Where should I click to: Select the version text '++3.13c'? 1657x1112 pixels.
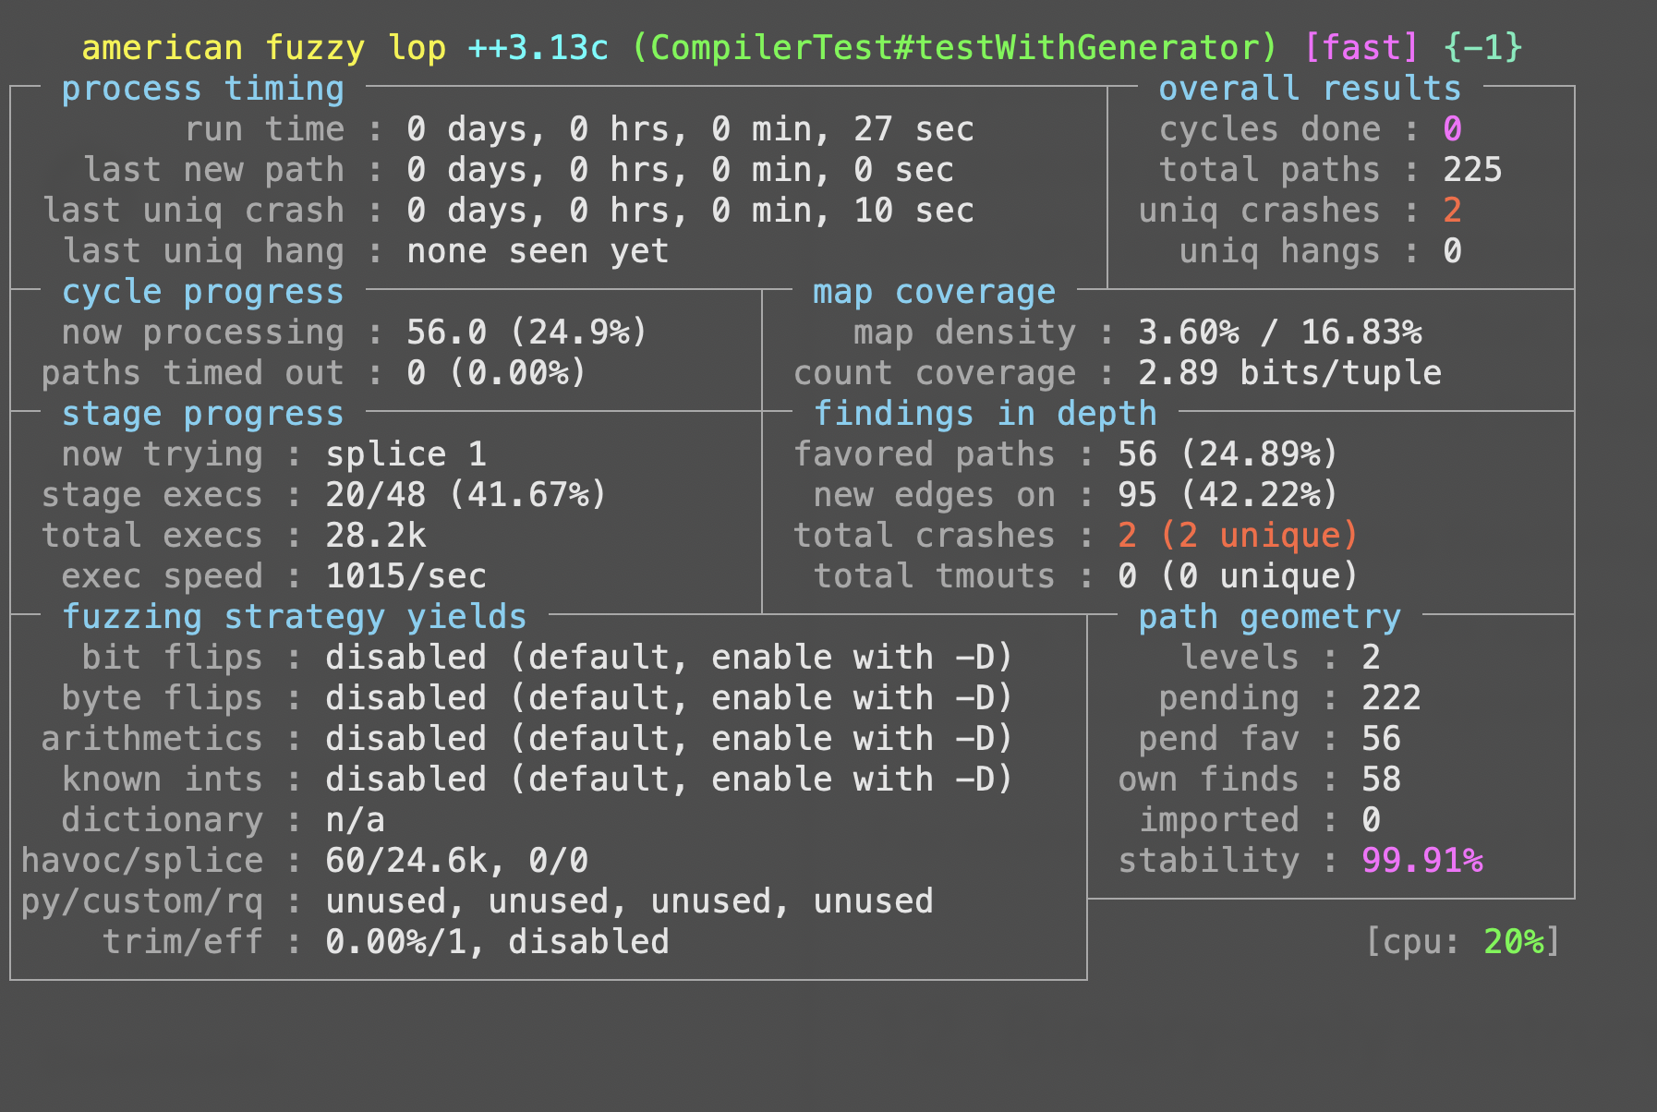coord(538,48)
